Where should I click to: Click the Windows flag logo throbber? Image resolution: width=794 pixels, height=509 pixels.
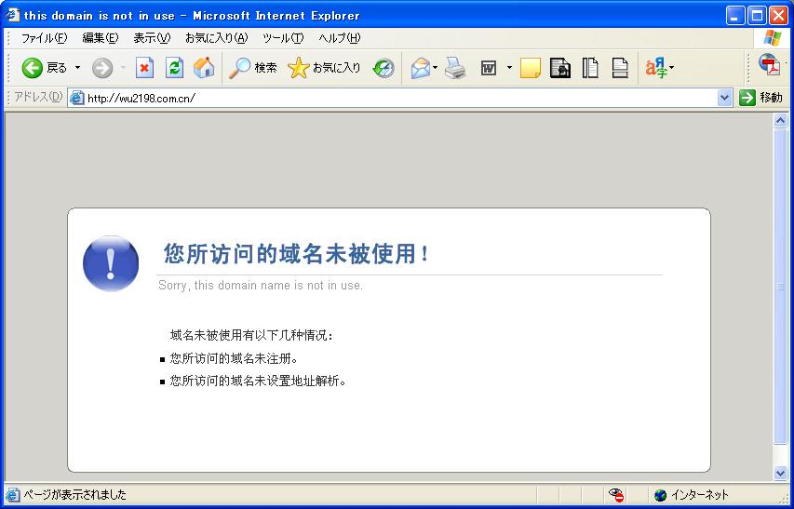pyautogui.click(x=773, y=38)
